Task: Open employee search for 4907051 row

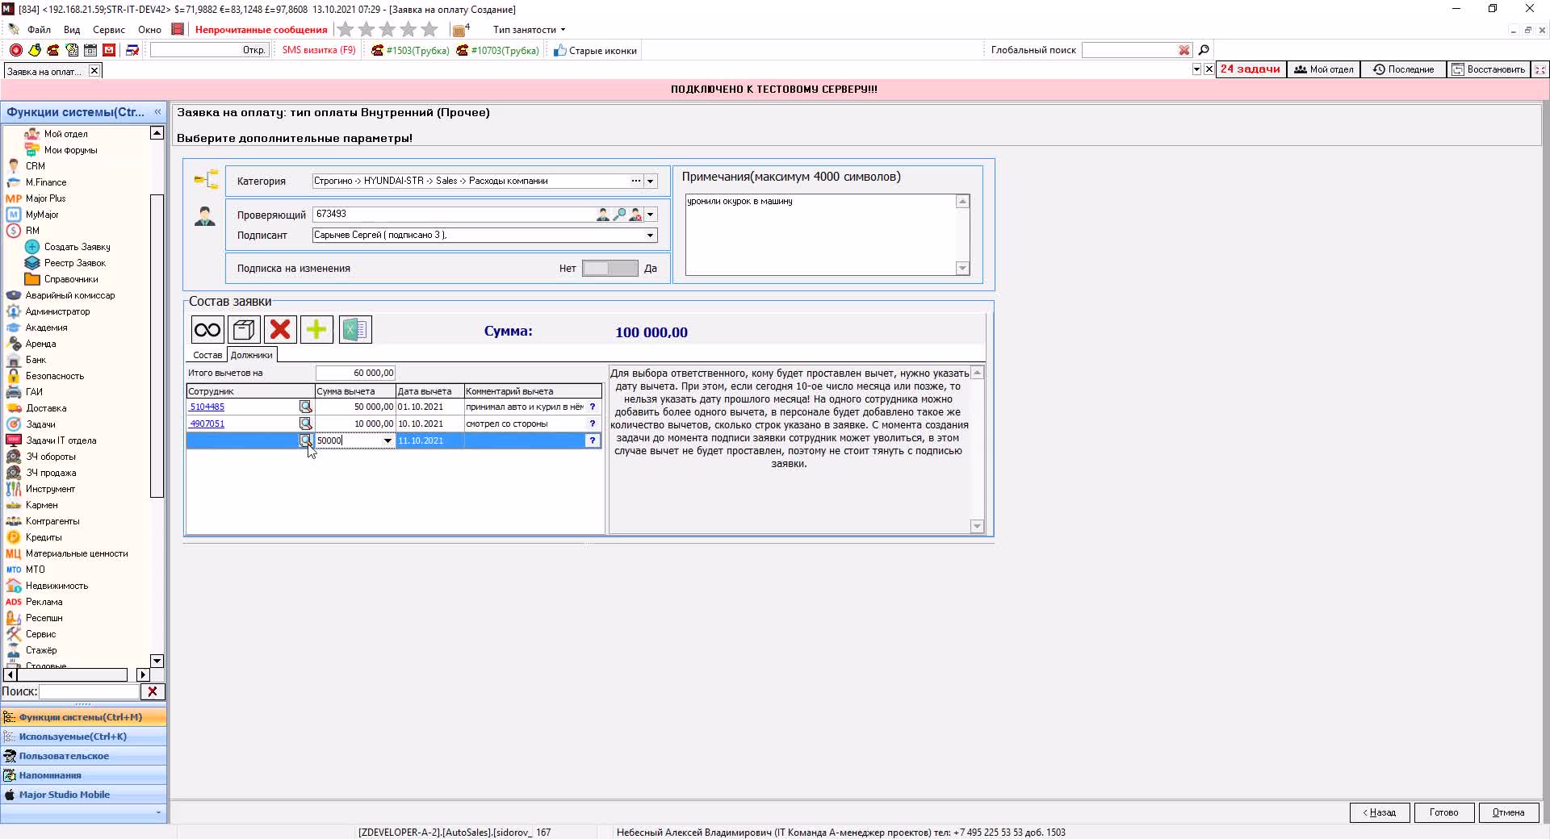Action: [305, 424]
